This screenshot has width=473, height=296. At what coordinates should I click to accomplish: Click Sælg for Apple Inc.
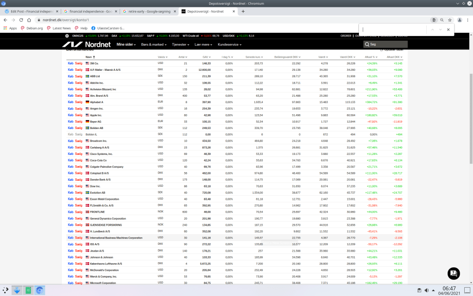pos(78,115)
